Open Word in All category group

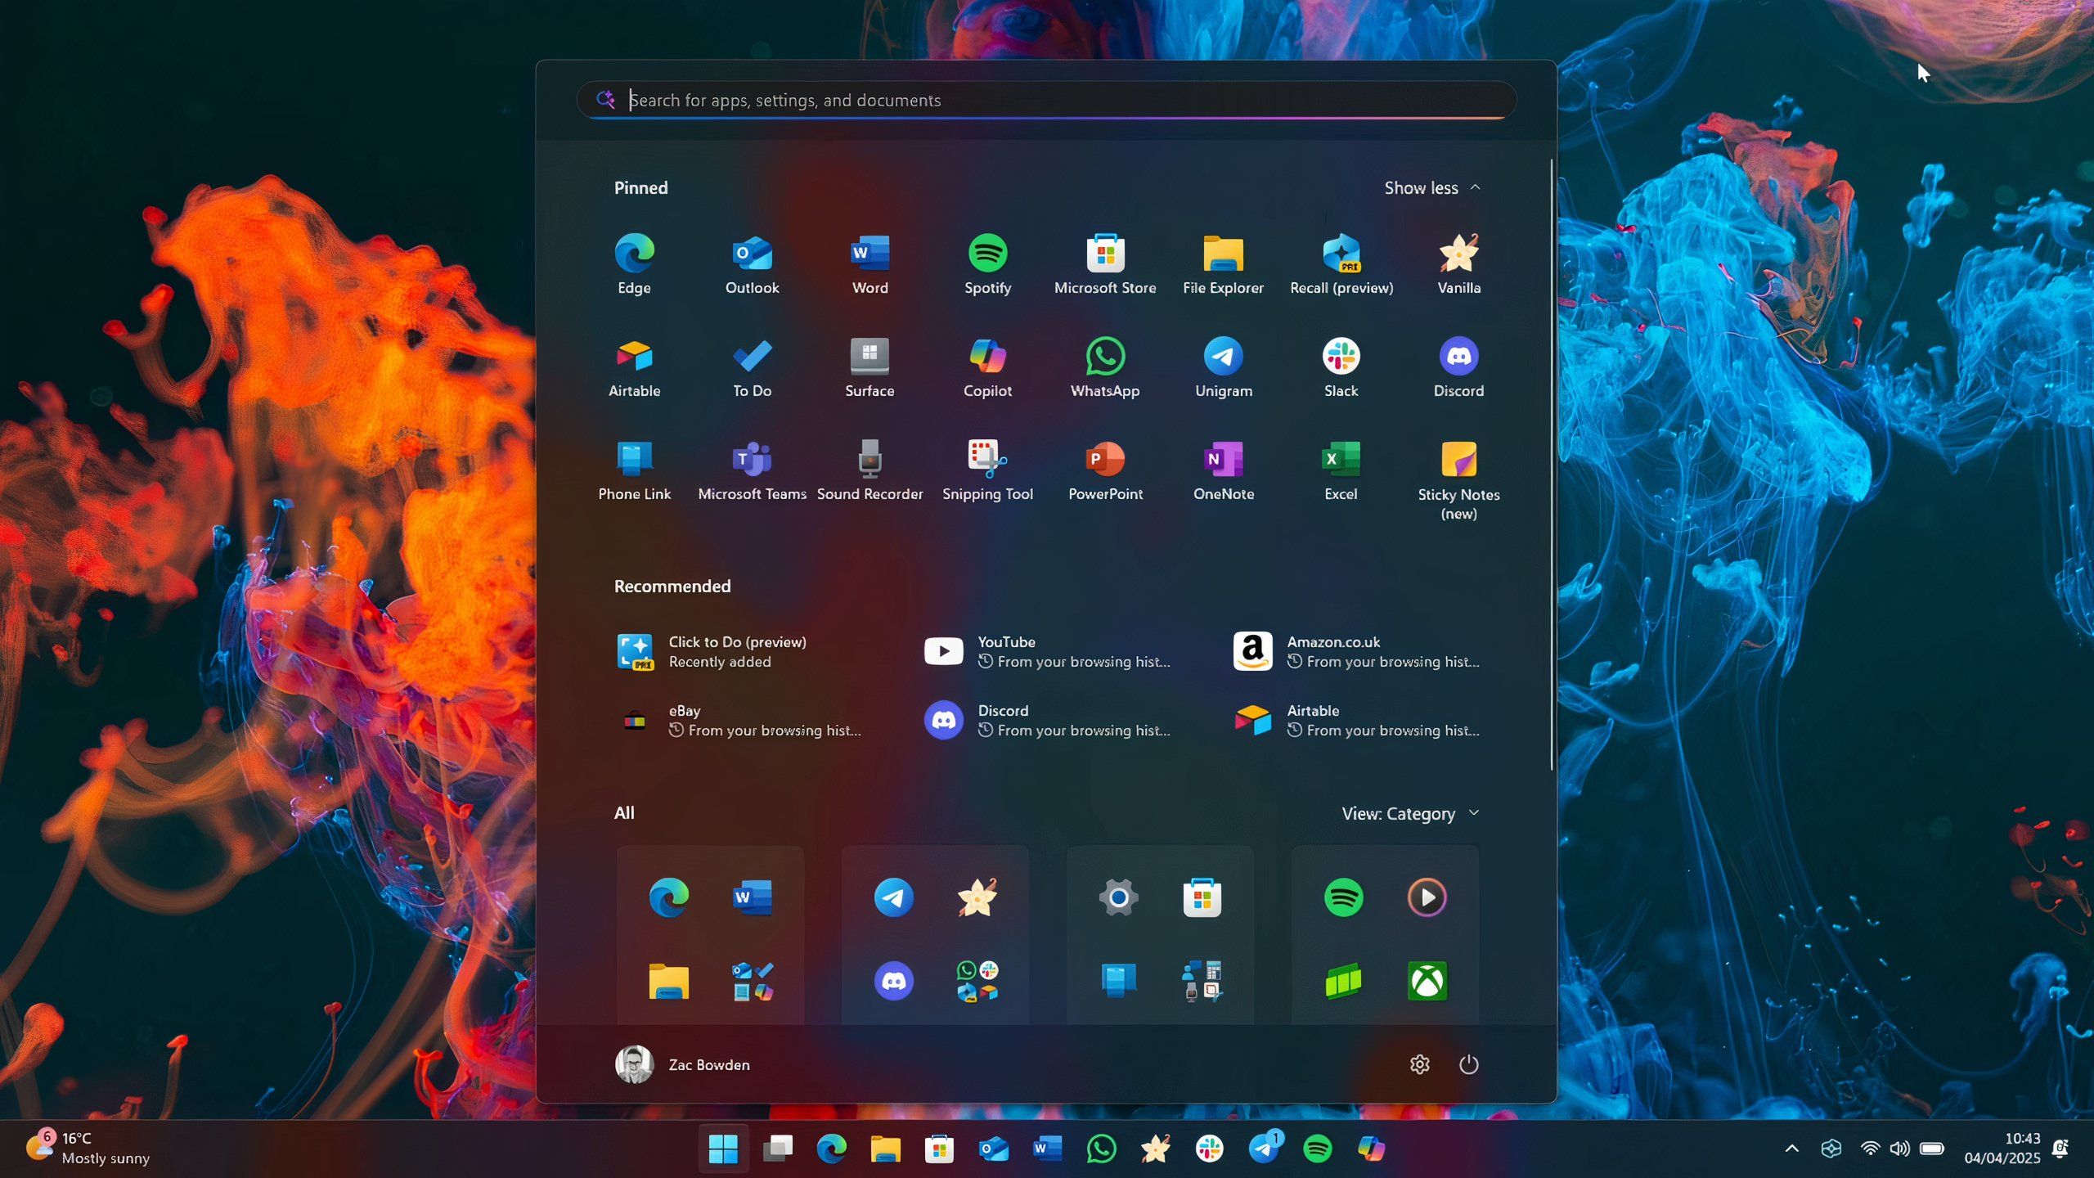pos(753,897)
